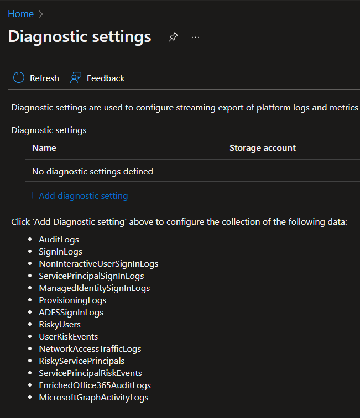
Task: Sort by the Name column header
Action: click(44, 148)
